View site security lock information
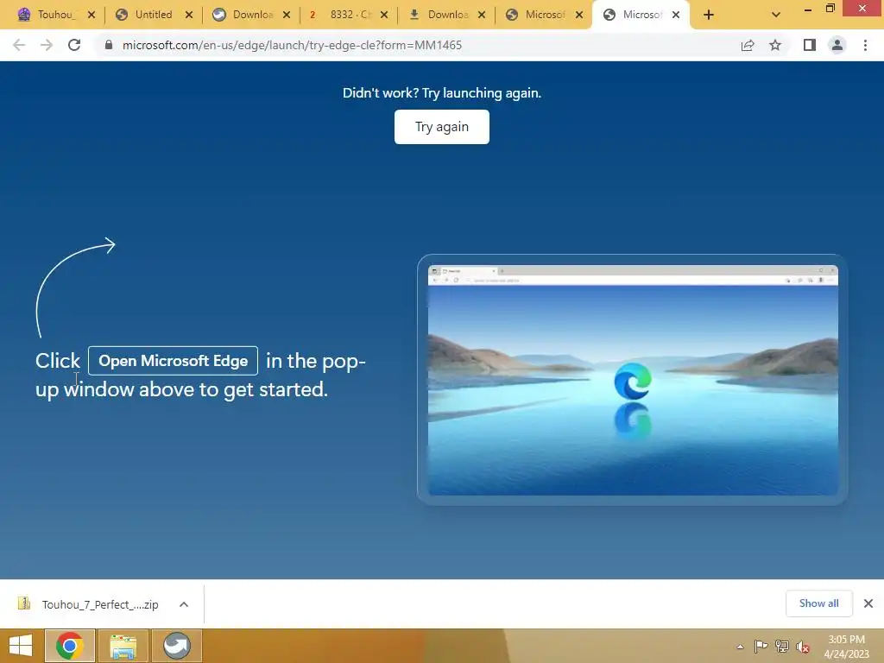 109,45
